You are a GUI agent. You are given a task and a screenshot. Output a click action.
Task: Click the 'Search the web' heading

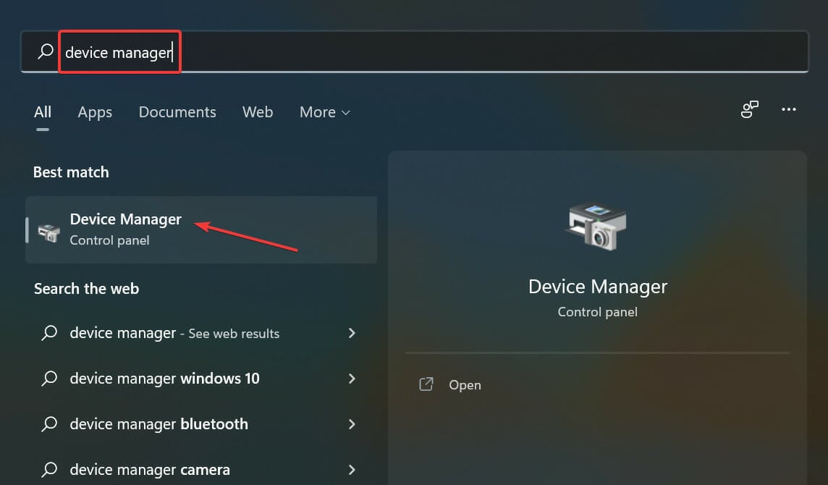tap(87, 288)
